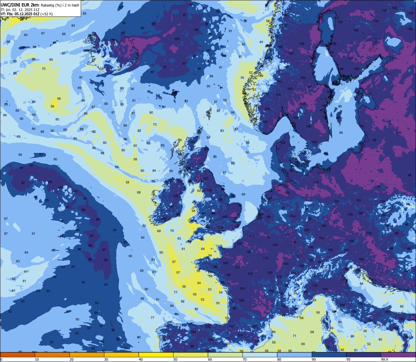Select the 90–95% medium blue legend segment
This screenshot has height=362, width=416.
click(329, 355)
